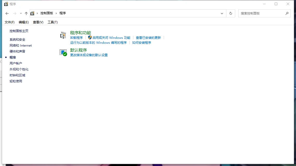Click the Control Panel icon in the address bar
Screen dimensions: 296x166
point(32,13)
